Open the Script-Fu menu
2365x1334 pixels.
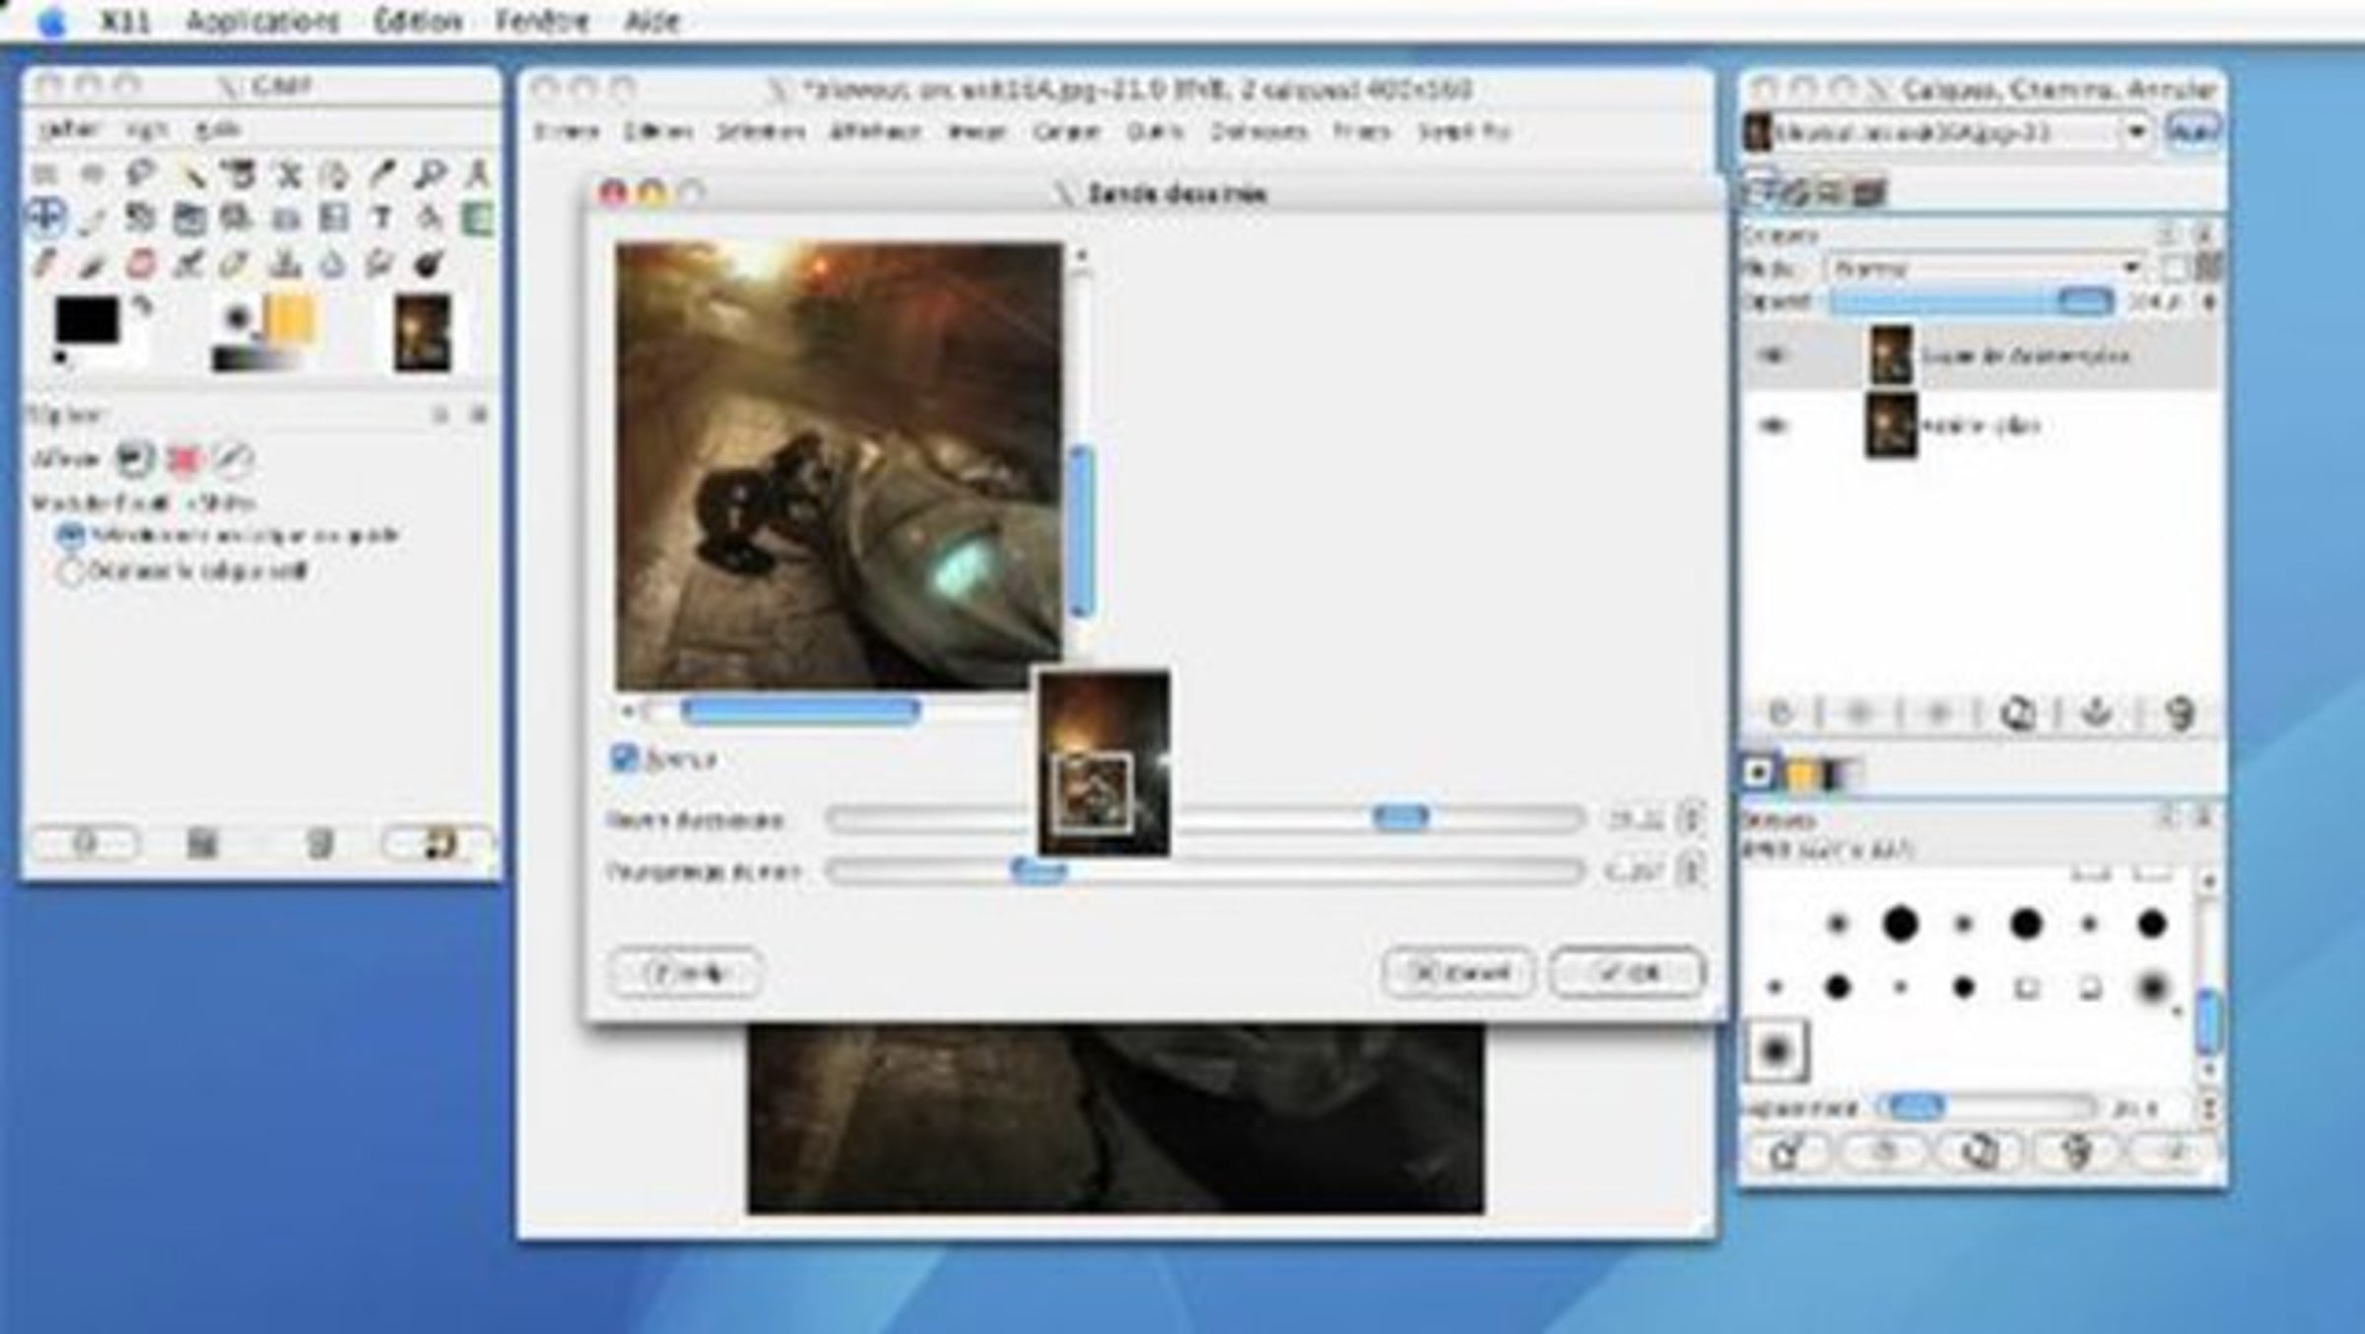coord(1463,131)
